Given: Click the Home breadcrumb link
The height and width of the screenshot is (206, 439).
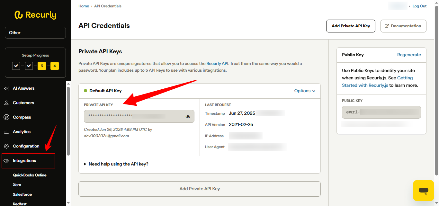Looking at the screenshot, I should pos(84,6).
